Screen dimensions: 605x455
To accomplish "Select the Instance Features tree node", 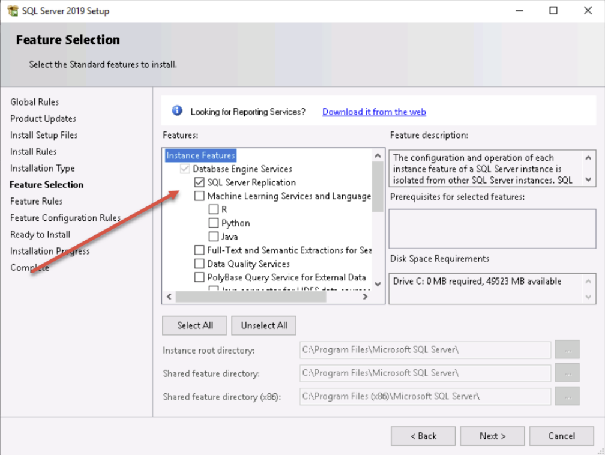I will tap(200, 155).
